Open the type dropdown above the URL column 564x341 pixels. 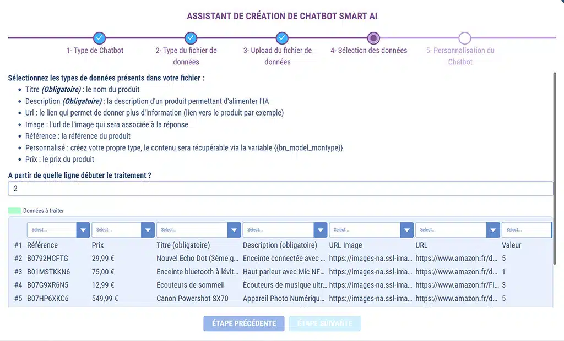[x=458, y=230]
